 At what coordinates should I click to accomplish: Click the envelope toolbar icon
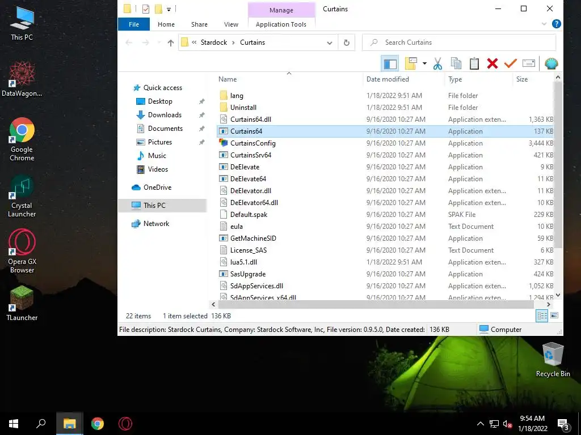click(529, 63)
